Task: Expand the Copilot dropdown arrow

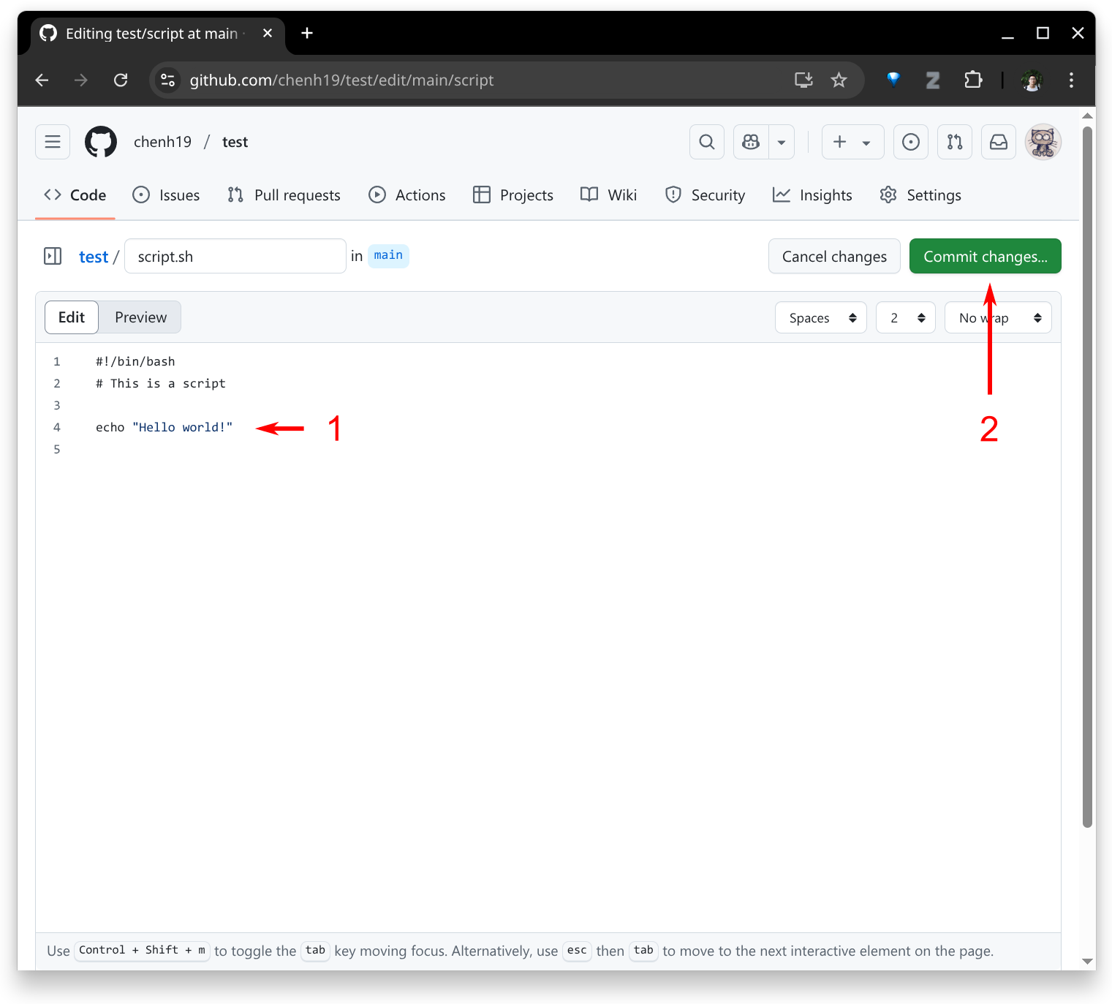Action: click(782, 142)
